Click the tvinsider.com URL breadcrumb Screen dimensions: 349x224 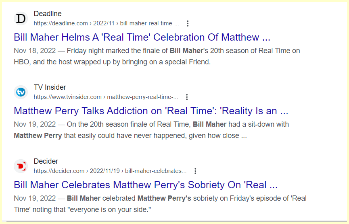(x=106, y=97)
